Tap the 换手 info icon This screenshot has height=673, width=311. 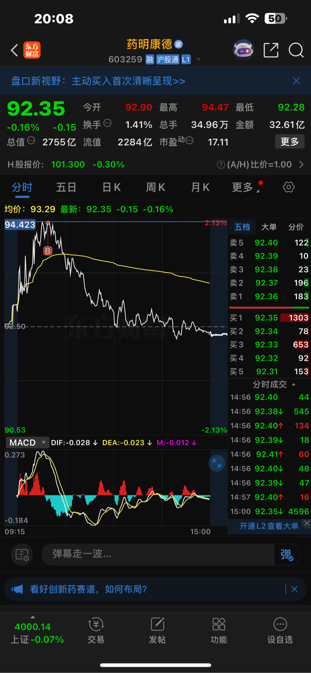click(x=107, y=123)
